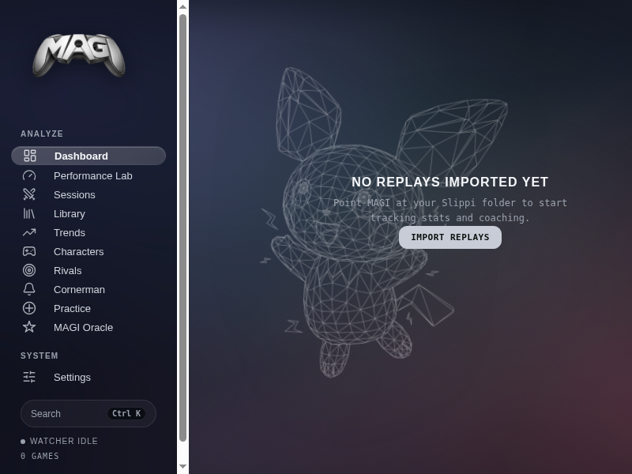Click the Sessions crossed swords icon
The height and width of the screenshot is (474, 632).
(29, 194)
